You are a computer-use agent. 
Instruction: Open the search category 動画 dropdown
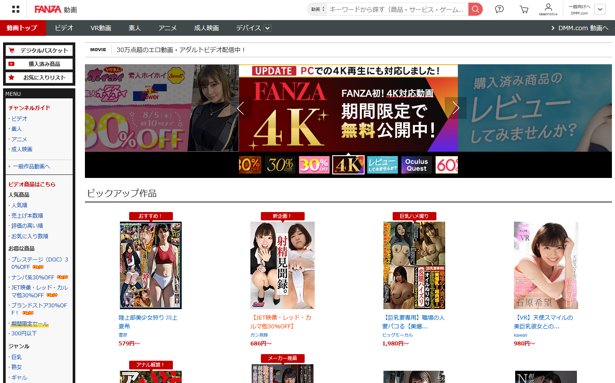coord(318,9)
